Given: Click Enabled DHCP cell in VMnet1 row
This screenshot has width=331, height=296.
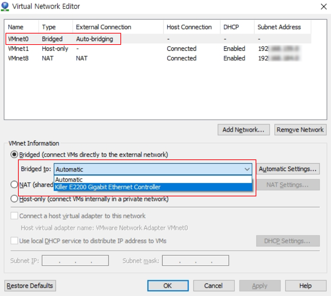Looking at the screenshot, I should (234, 48).
